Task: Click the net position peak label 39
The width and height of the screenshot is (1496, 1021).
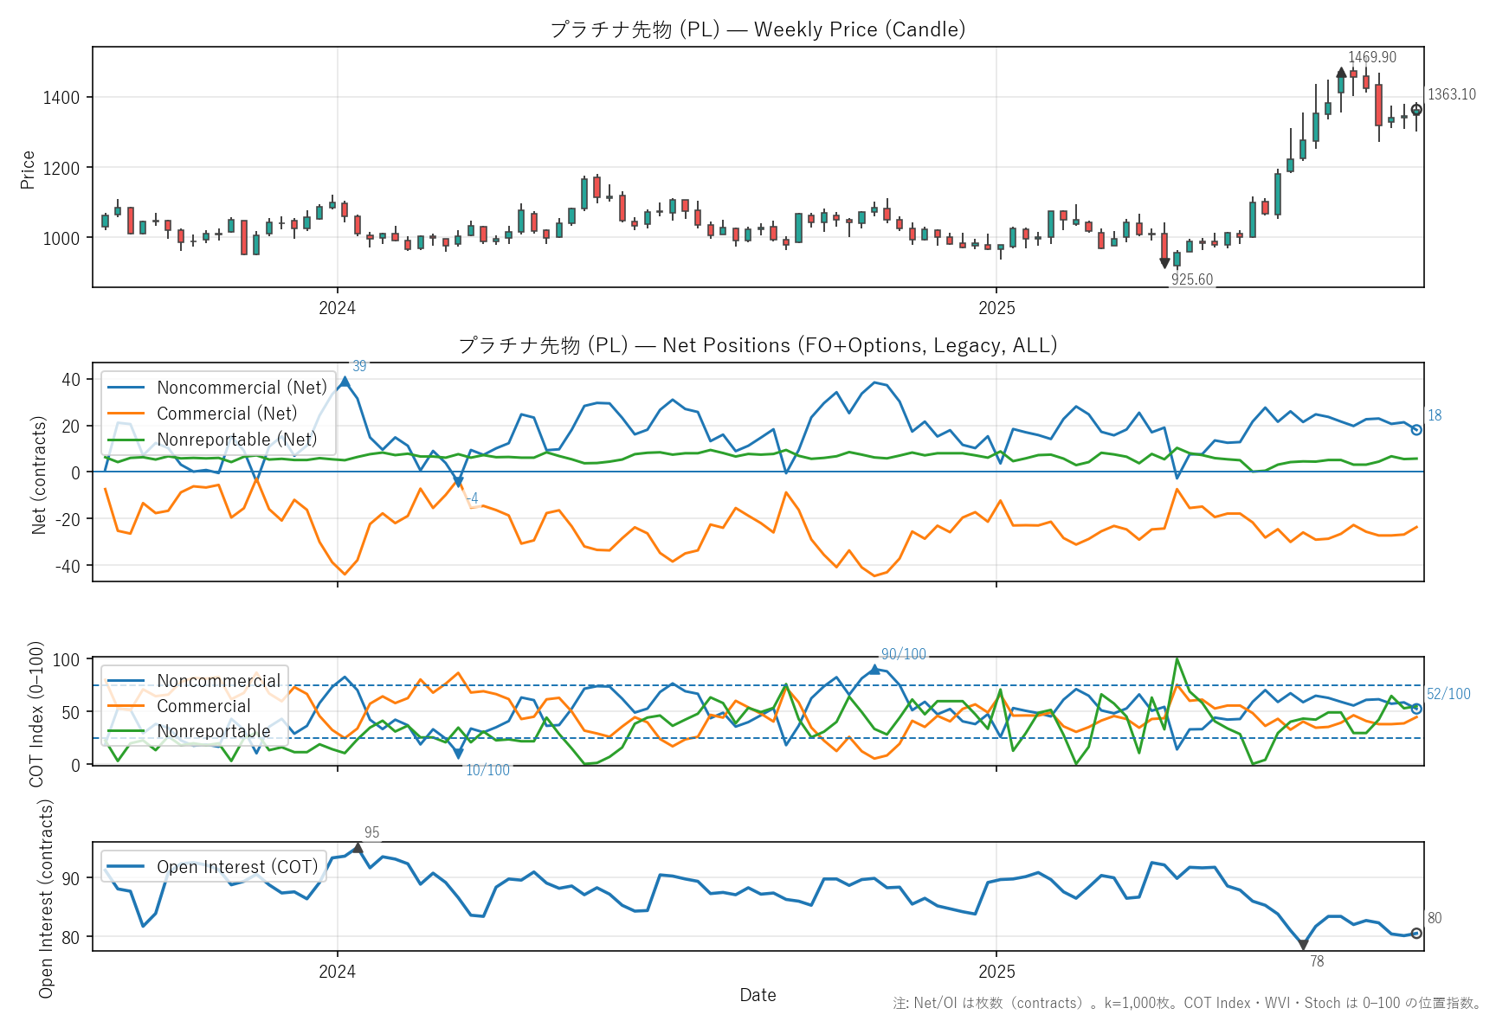Action: click(x=359, y=366)
